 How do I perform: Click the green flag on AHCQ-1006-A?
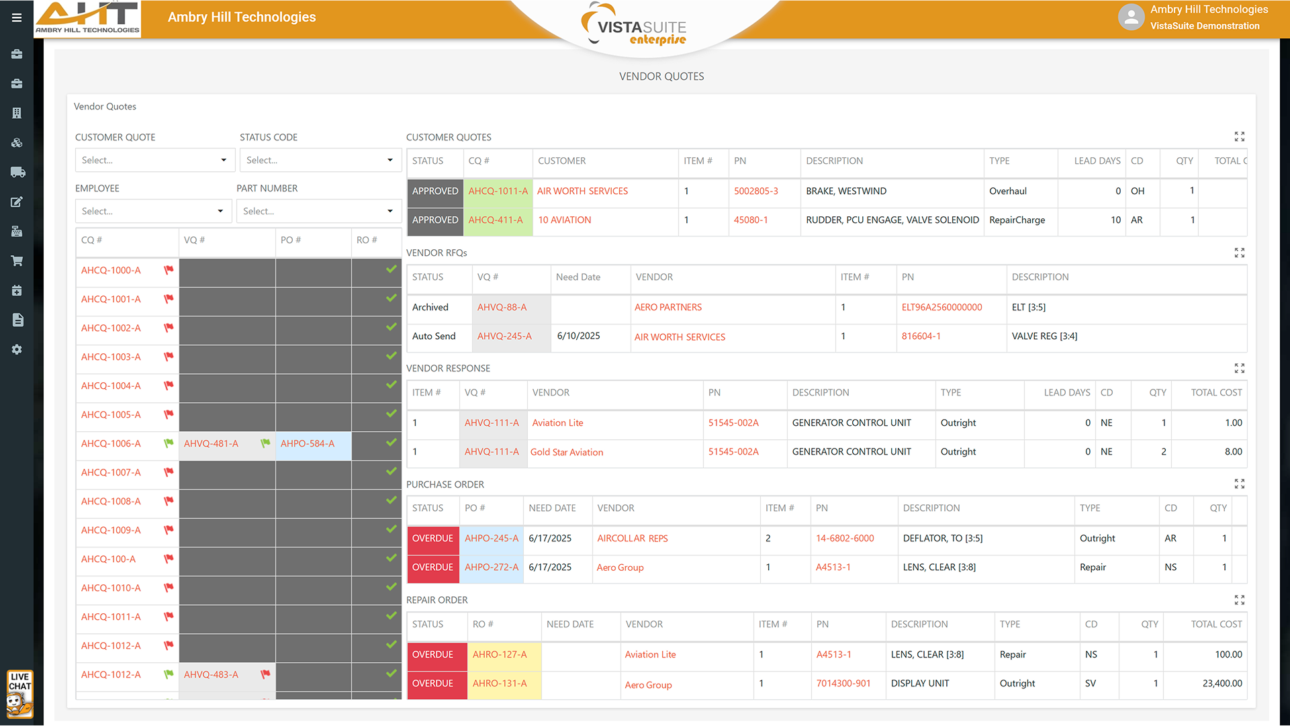(169, 443)
